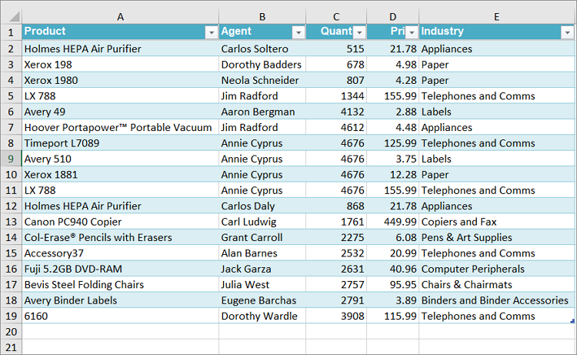Select price cell 125.99
577x355 pixels.
point(393,143)
